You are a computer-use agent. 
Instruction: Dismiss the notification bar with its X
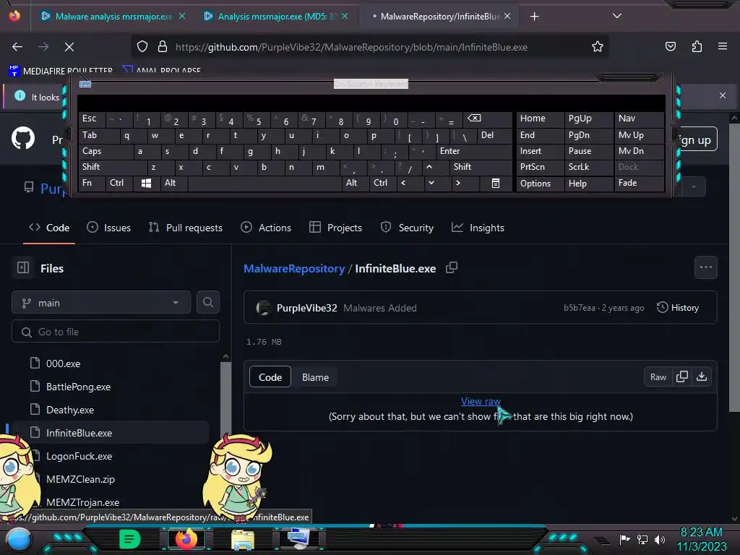click(722, 95)
